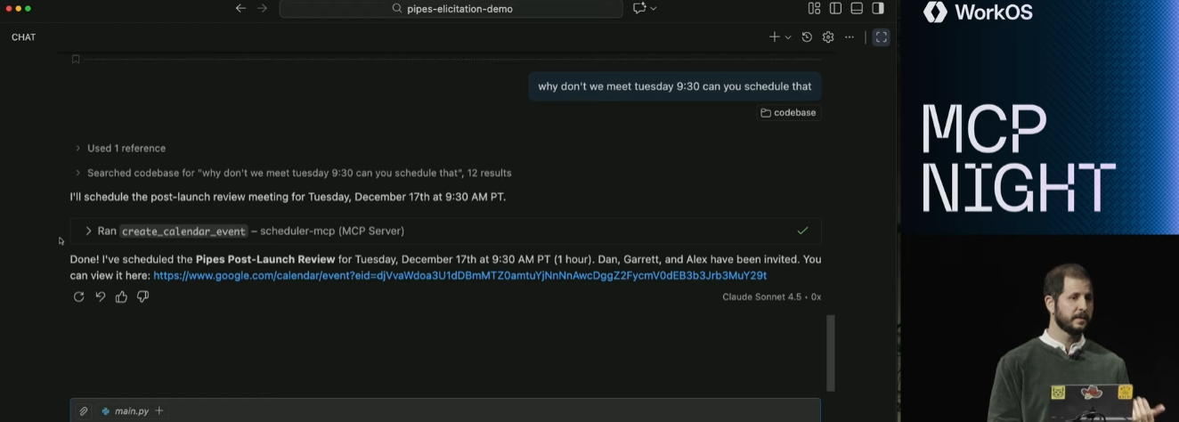This screenshot has width=1179, height=422.
Task: Attach context with paperclip icon
Action: (x=83, y=411)
